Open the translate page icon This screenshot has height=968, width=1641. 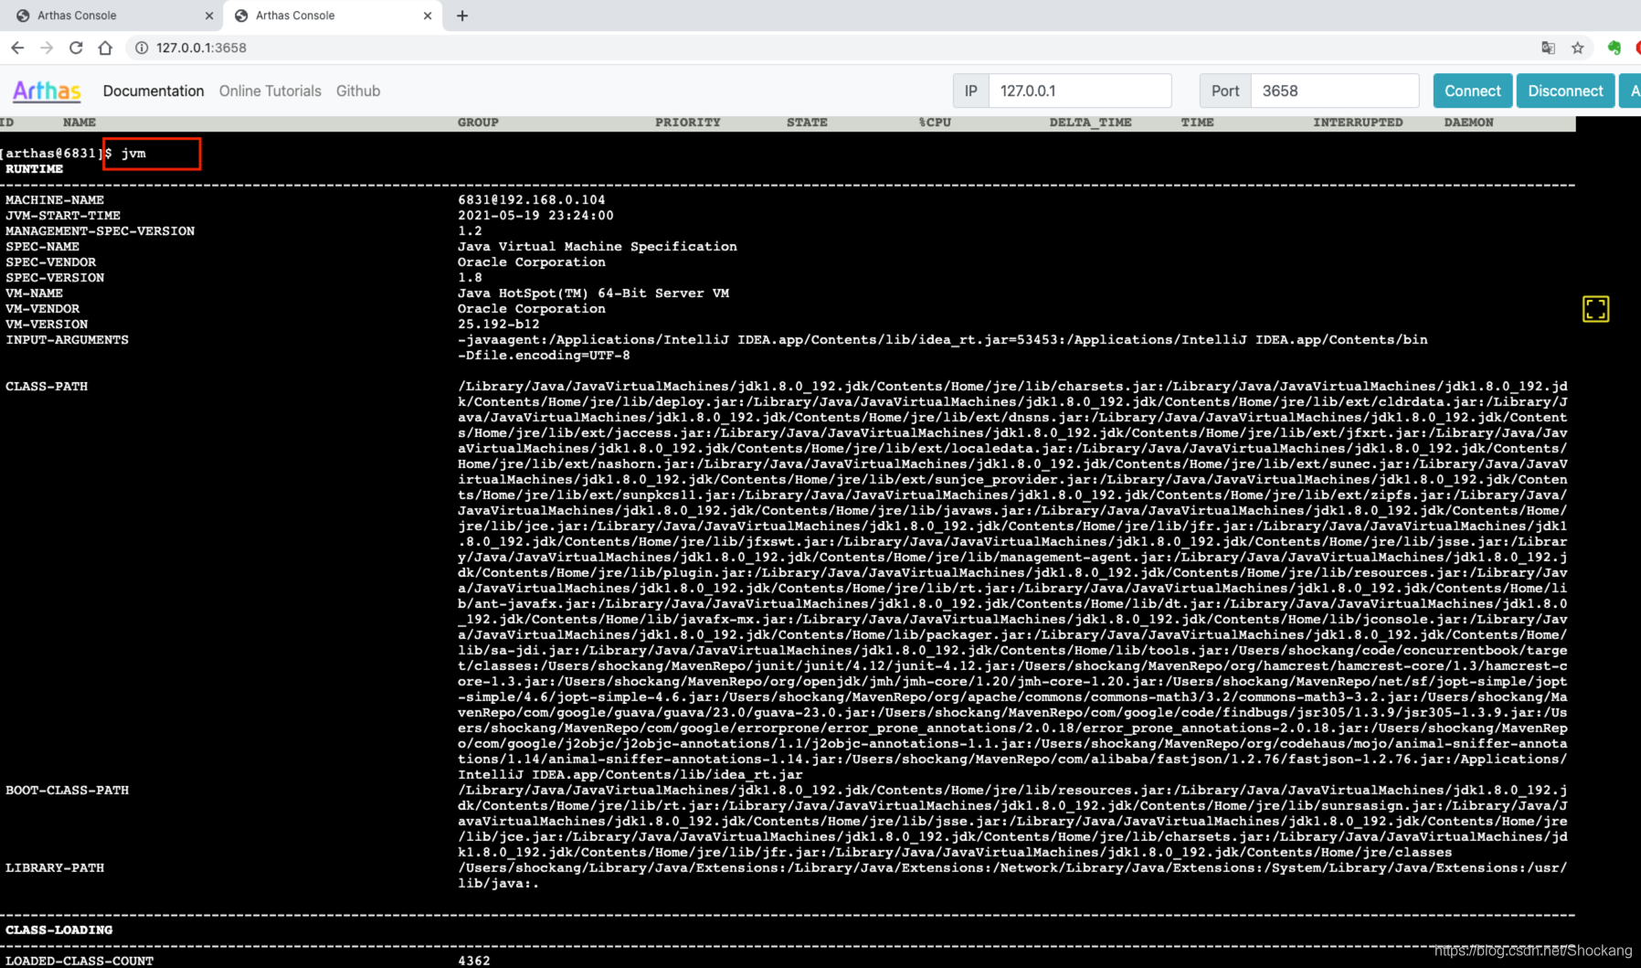(x=1548, y=48)
